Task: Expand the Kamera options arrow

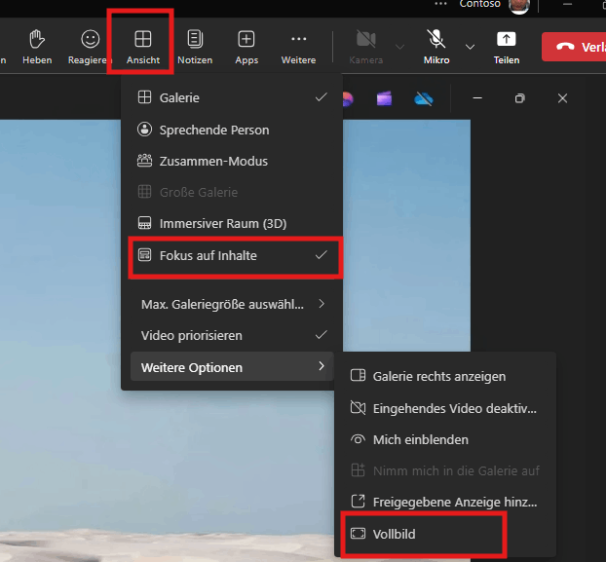Action: [400, 47]
